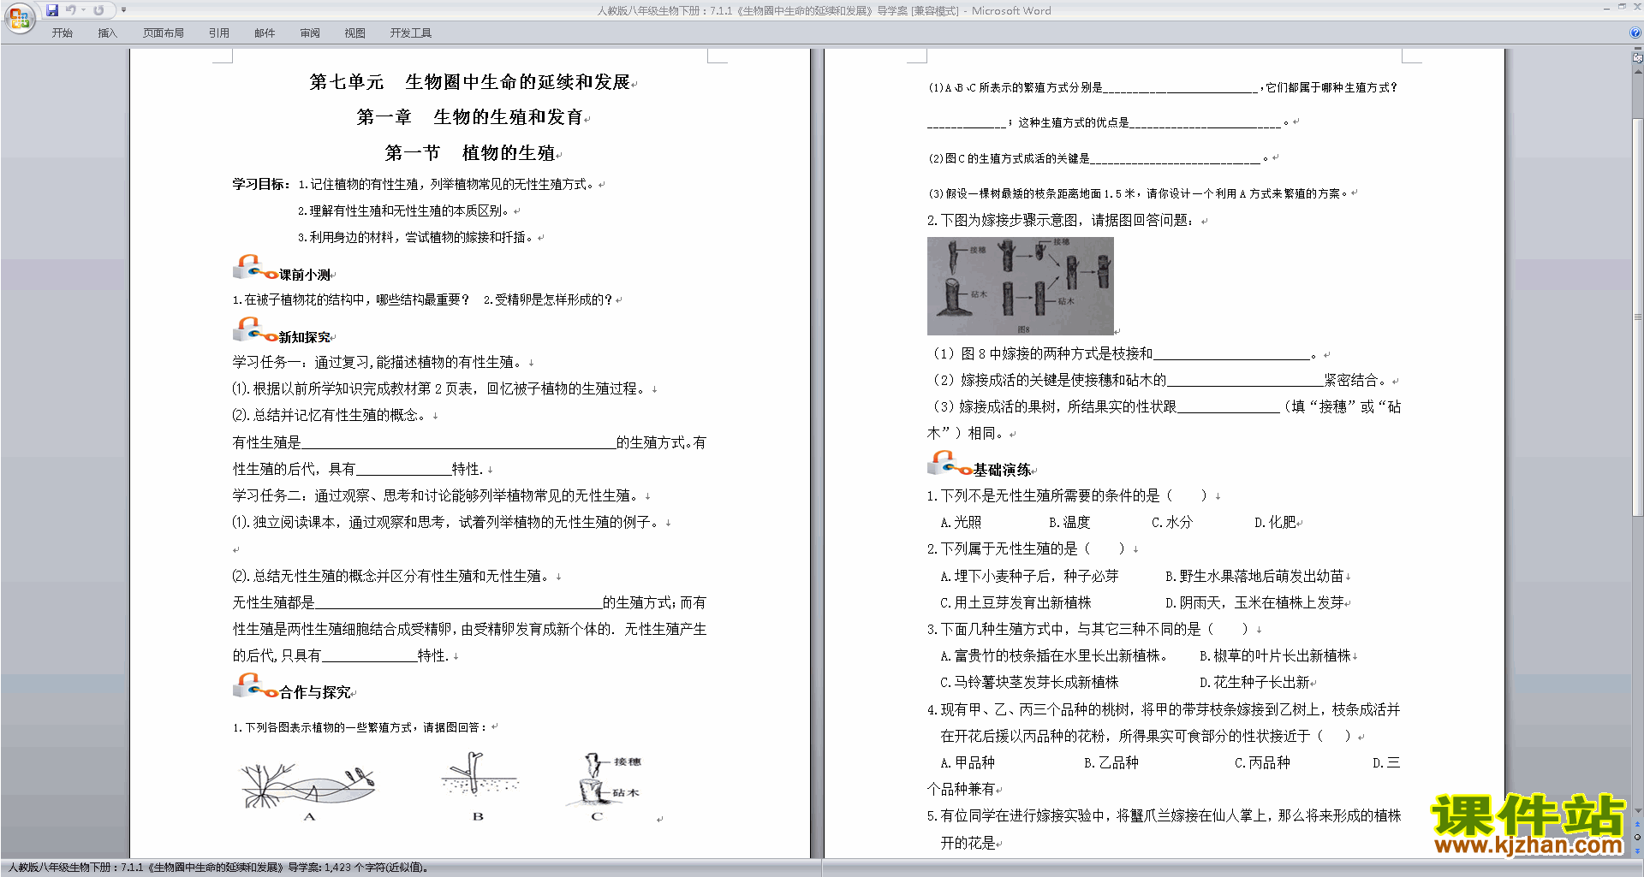Click the split-window handle above the ruler icon
Viewport: 1644px width, 877px height.
1637,50
